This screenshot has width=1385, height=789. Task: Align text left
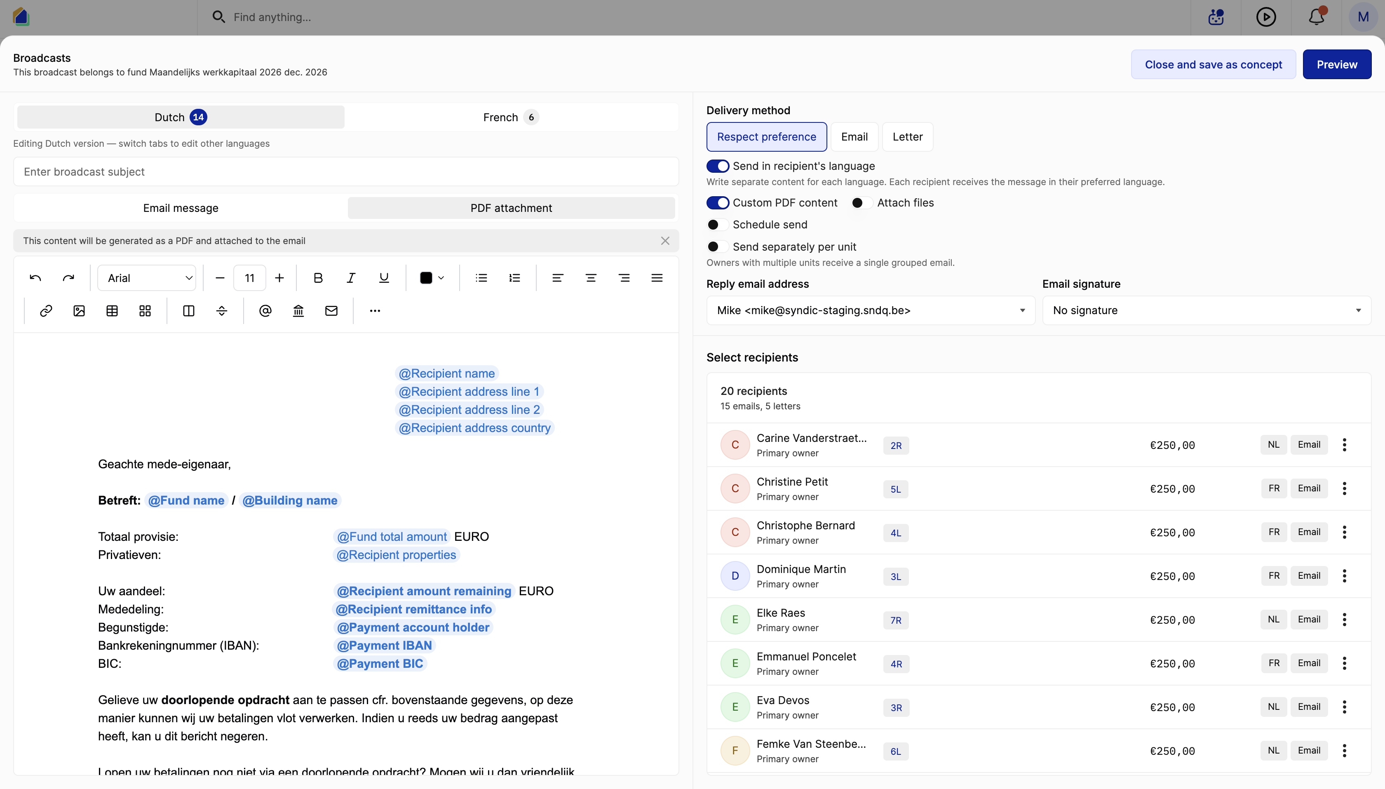tap(558, 278)
